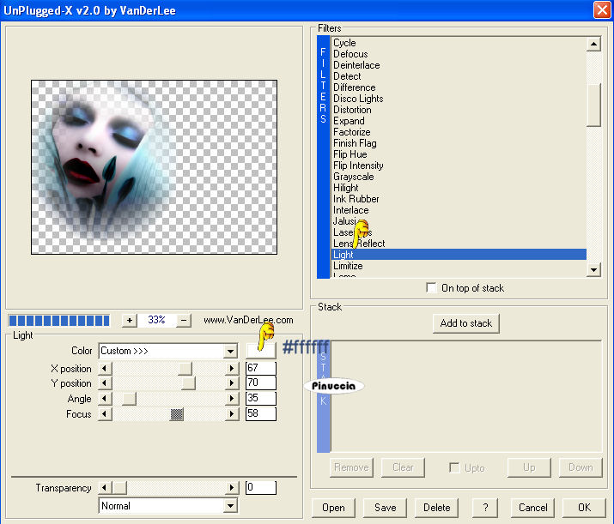This screenshot has width=614, height=524.
Task: Click right arrow of Transparency slider
Action: [x=231, y=488]
